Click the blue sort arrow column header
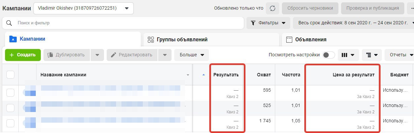 tap(204, 75)
